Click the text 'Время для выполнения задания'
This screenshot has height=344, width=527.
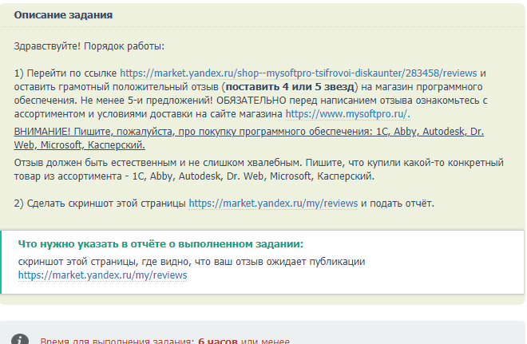[x=117, y=341]
